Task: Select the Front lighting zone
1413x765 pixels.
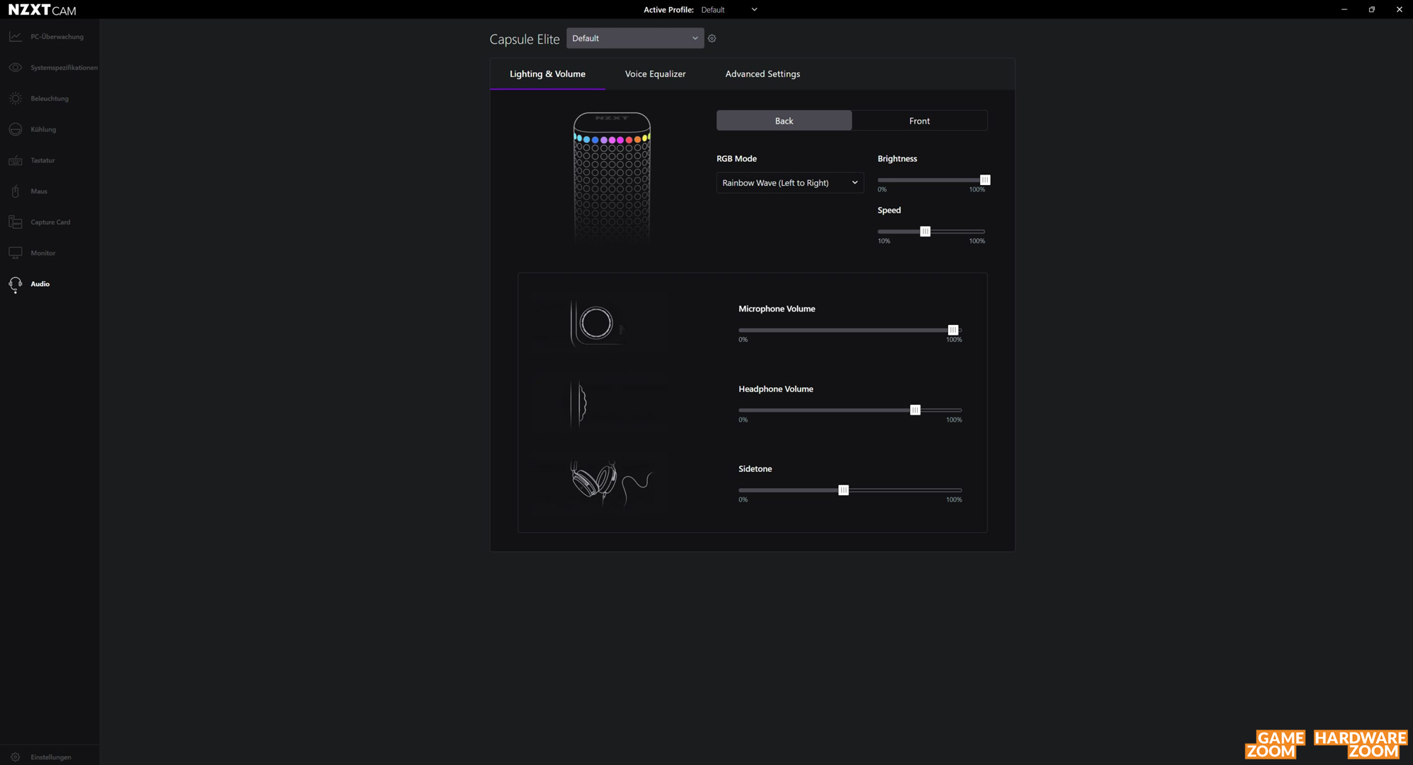Action: click(x=919, y=121)
